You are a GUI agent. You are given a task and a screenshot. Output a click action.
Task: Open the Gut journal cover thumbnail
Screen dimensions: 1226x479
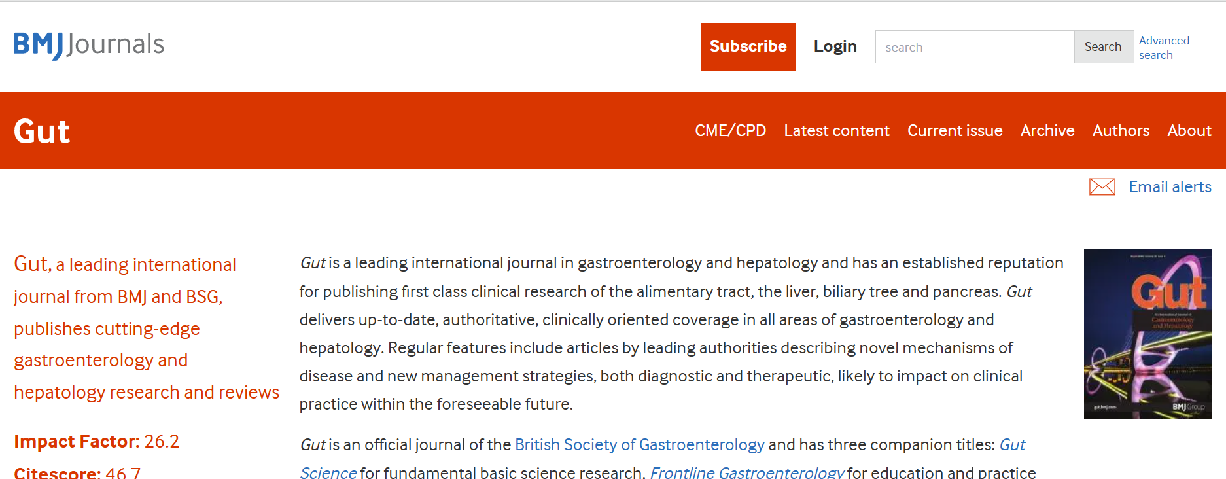(x=1147, y=333)
